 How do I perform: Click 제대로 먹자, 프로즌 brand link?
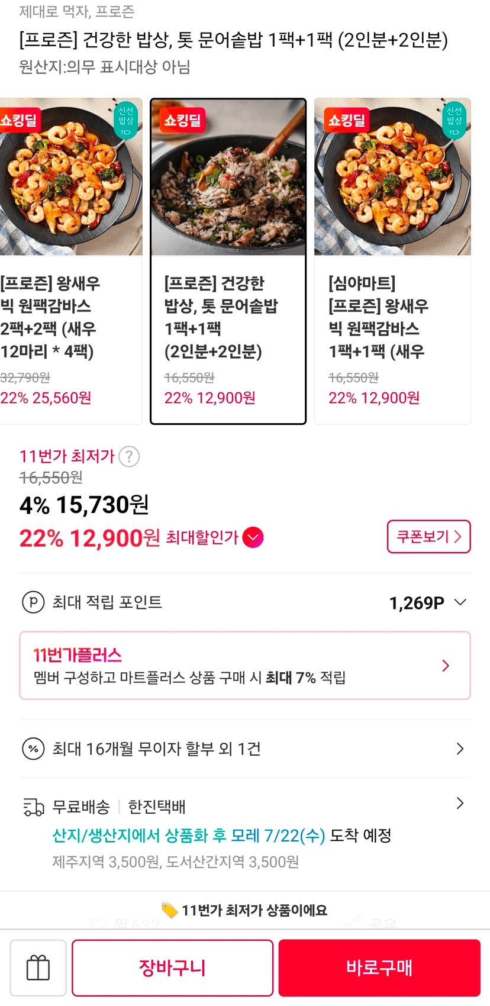[77, 11]
